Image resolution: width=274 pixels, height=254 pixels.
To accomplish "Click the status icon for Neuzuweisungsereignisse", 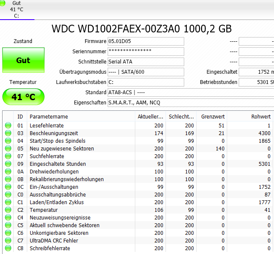I will [8, 218].
